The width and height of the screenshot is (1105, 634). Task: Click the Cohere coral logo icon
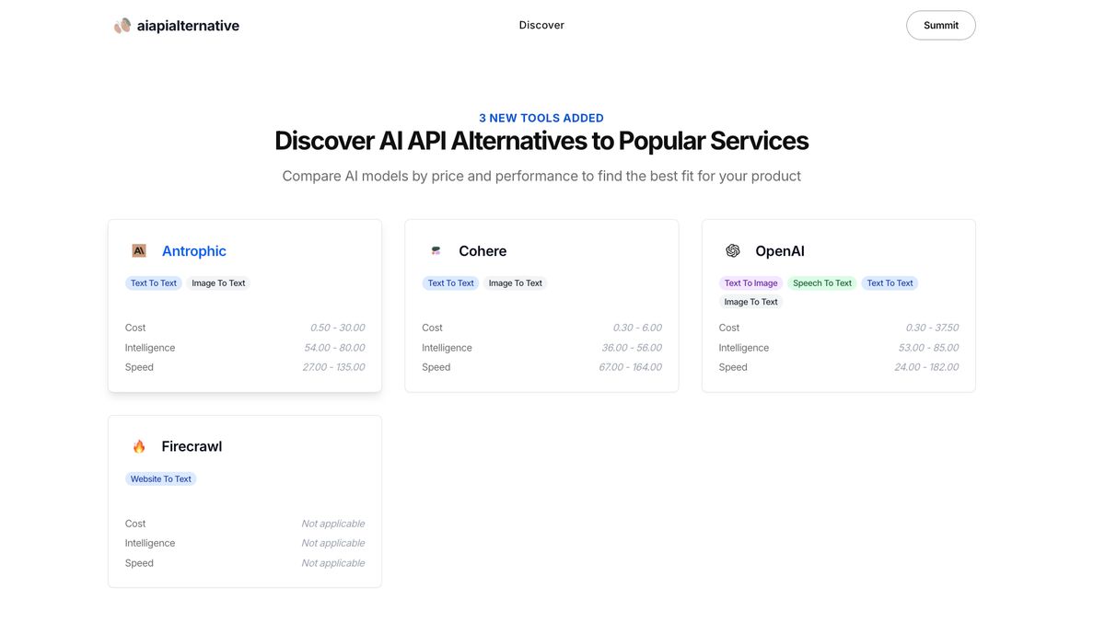pos(436,249)
